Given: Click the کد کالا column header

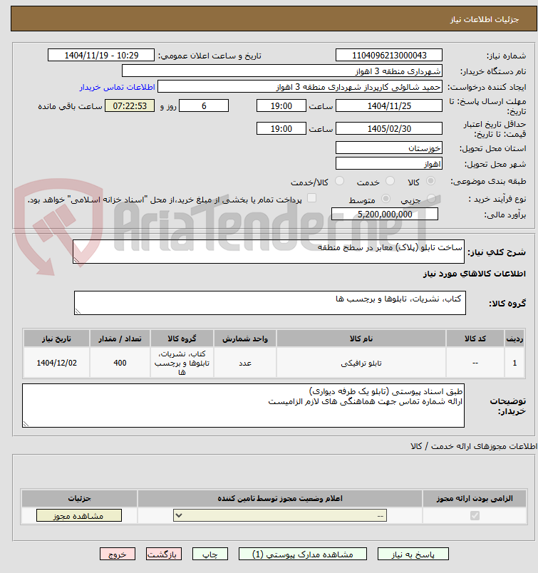Looking at the screenshot, I should pyautogui.click(x=475, y=339).
